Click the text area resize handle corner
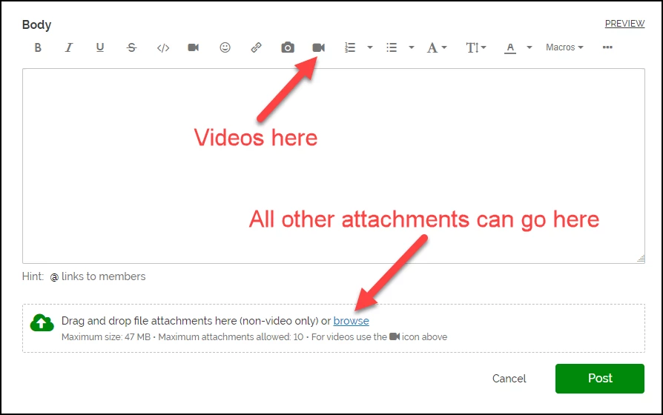 coord(641,259)
